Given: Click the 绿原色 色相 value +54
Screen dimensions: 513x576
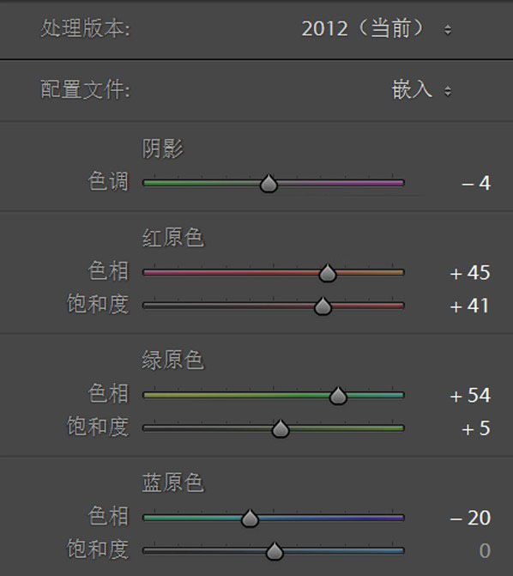Looking at the screenshot, I should (470, 395).
